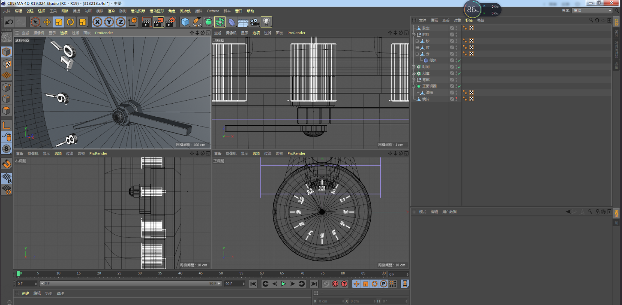Click the viewport solo S icon

click(x=7, y=148)
